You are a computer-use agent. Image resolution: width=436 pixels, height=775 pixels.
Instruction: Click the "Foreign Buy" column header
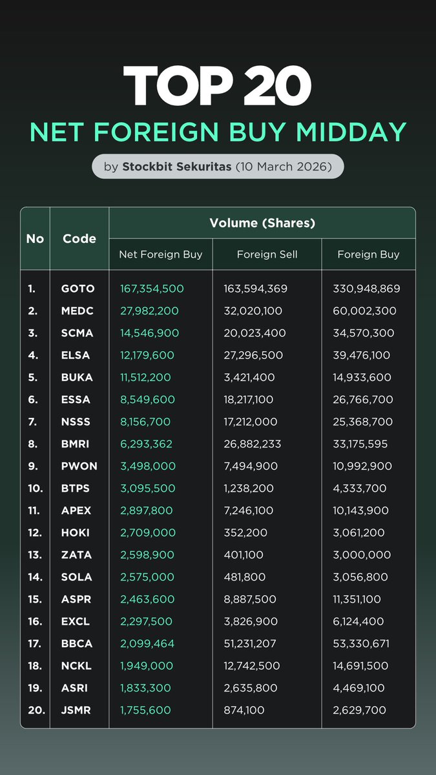click(x=368, y=254)
